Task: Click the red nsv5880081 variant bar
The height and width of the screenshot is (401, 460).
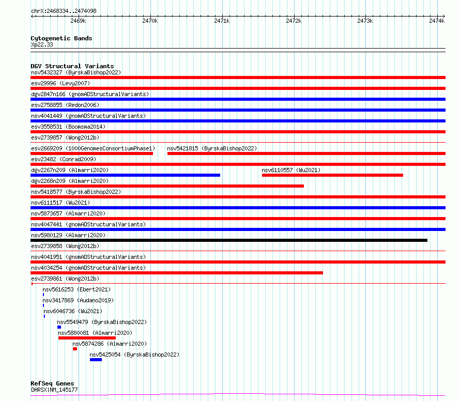Action: [87, 338]
